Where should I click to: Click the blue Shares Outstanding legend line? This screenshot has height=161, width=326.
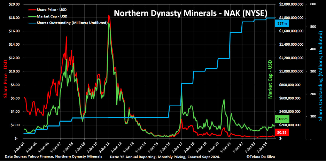pyautogui.click(x=32, y=23)
